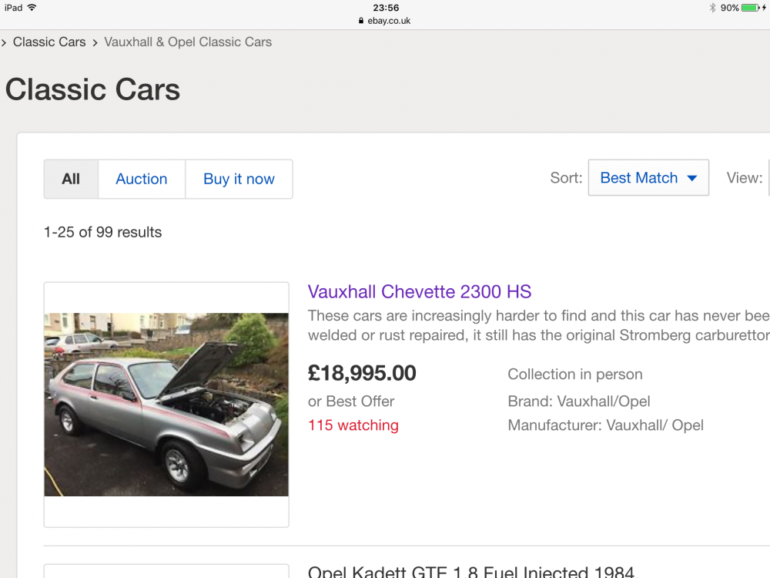
Task: Tap the 23:56 clock in status bar
Action: click(x=386, y=8)
